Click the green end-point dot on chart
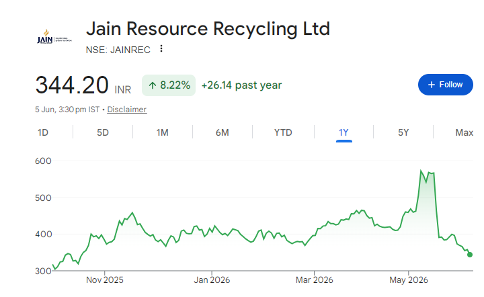The height and width of the screenshot is (297, 484). pyautogui.click(x=470, y=255)
